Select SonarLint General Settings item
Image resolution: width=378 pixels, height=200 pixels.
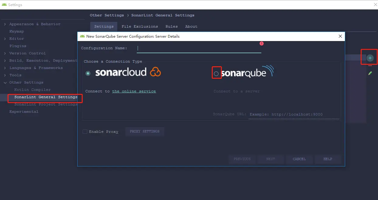(46, 97)
